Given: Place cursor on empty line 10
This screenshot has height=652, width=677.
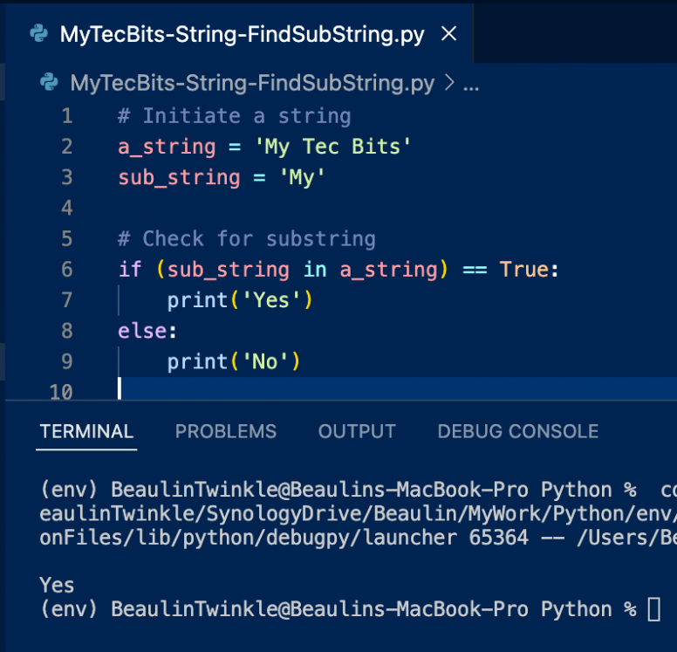Looking at the screenshot, I should coord(397,389).
